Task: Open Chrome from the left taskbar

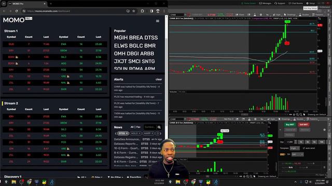Action: (29, 182)
